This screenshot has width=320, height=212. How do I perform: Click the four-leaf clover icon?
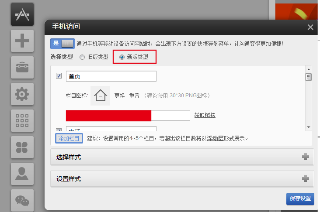pos(22,147)
